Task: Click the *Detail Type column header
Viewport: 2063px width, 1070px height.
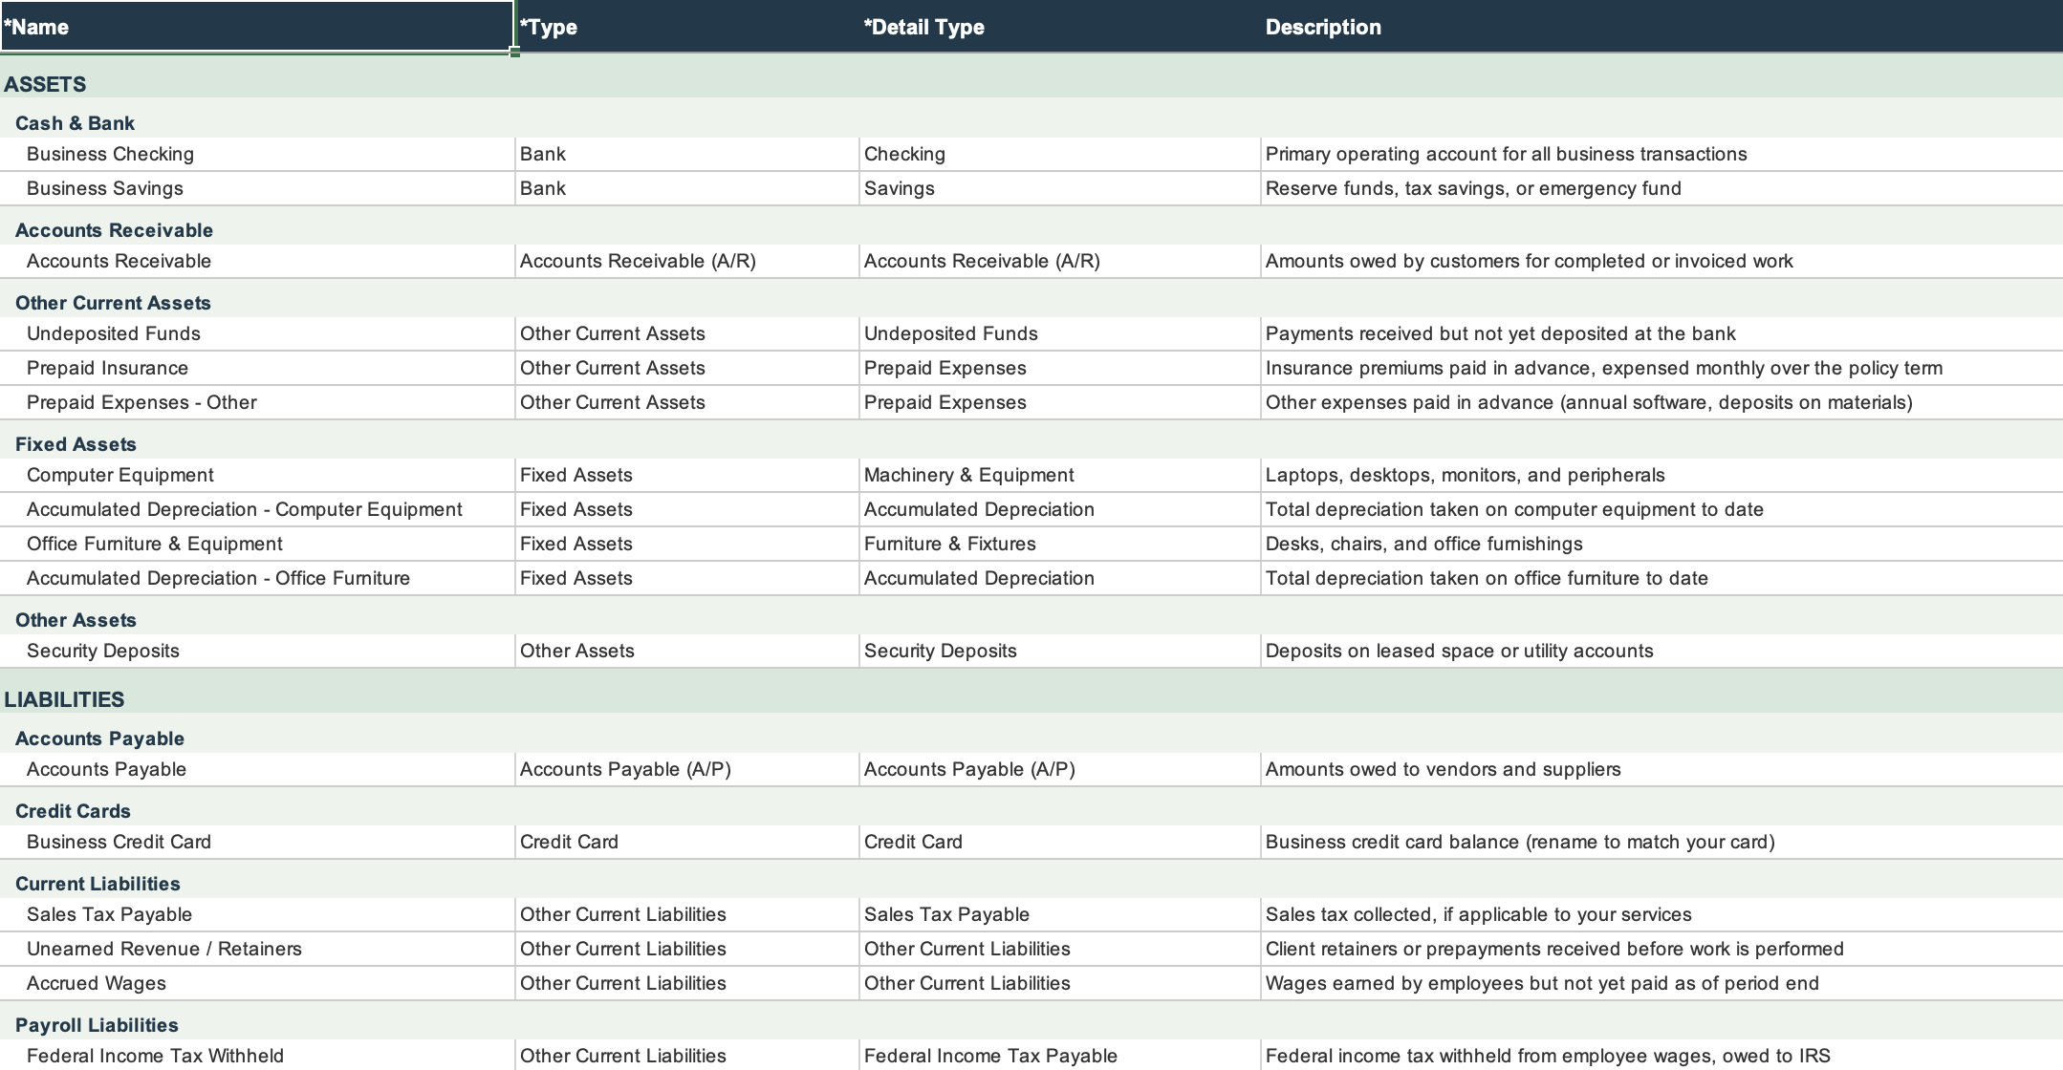Action: (1060, 27)
